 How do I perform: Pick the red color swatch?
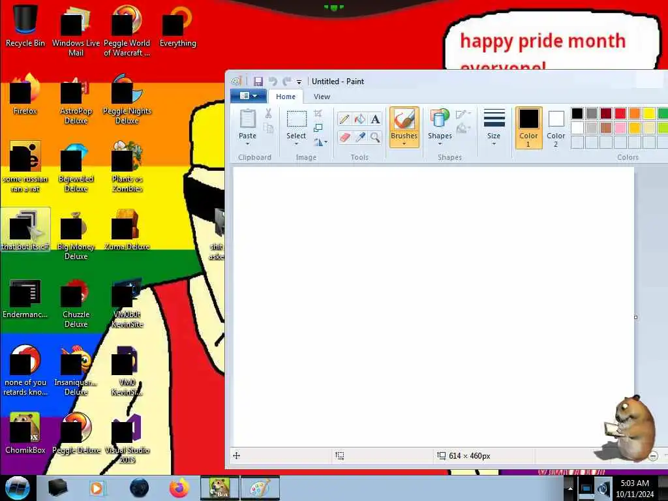coord(620,114)
